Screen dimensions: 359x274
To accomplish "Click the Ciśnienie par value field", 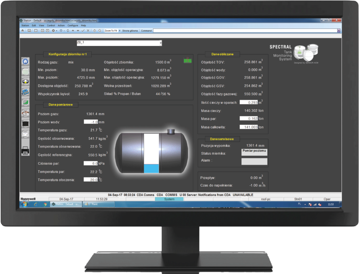I will pyautogui.click(x=91, y=163).
